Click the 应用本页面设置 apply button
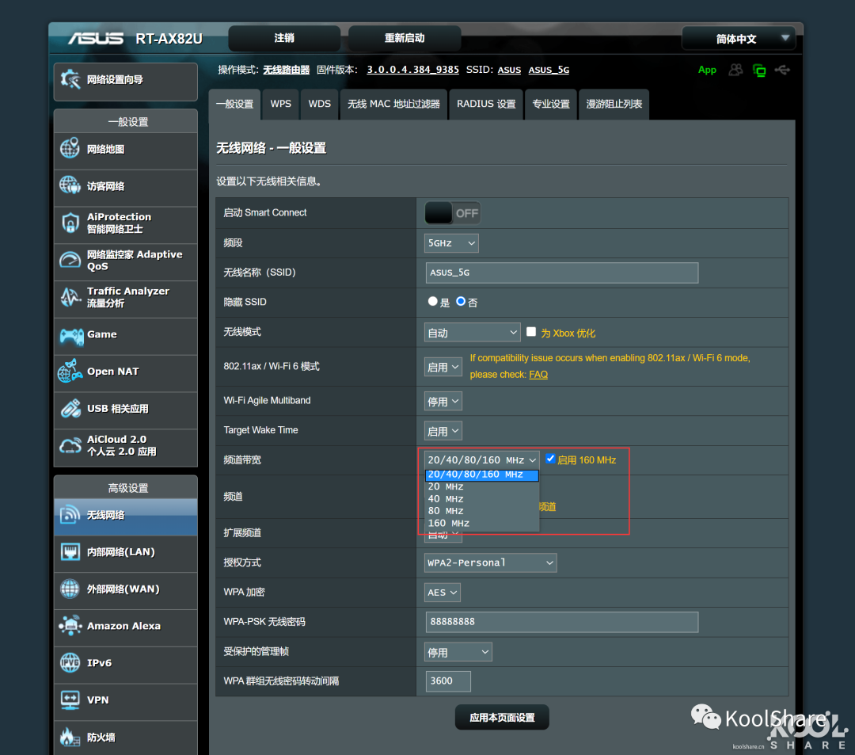This screenshot has height=755, width=855. 502,717
